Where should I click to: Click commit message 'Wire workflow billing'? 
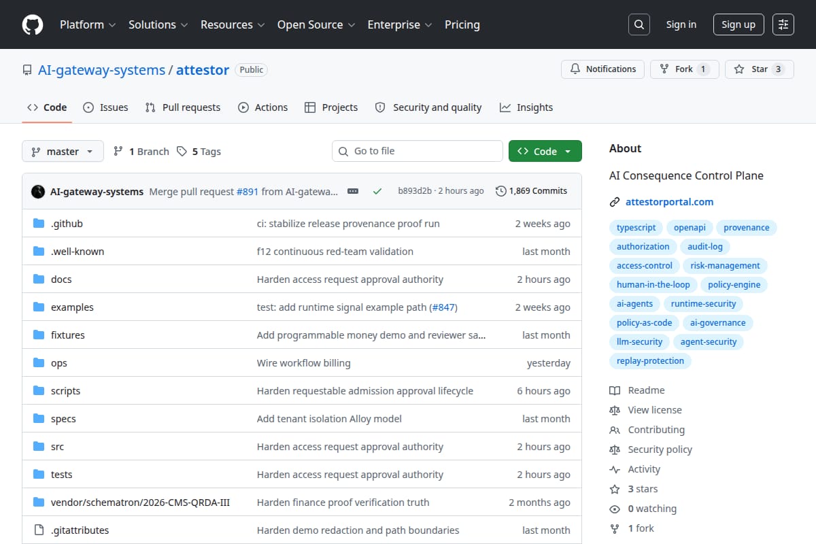(x=304, y=363)
